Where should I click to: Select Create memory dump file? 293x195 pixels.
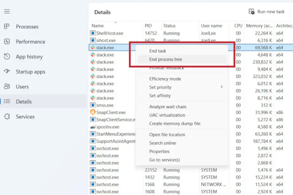[182, 123]
